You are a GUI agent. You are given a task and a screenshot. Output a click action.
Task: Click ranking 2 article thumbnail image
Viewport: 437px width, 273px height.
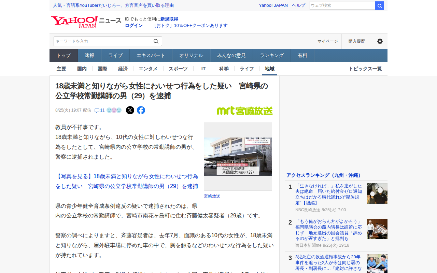click(377, 229)
